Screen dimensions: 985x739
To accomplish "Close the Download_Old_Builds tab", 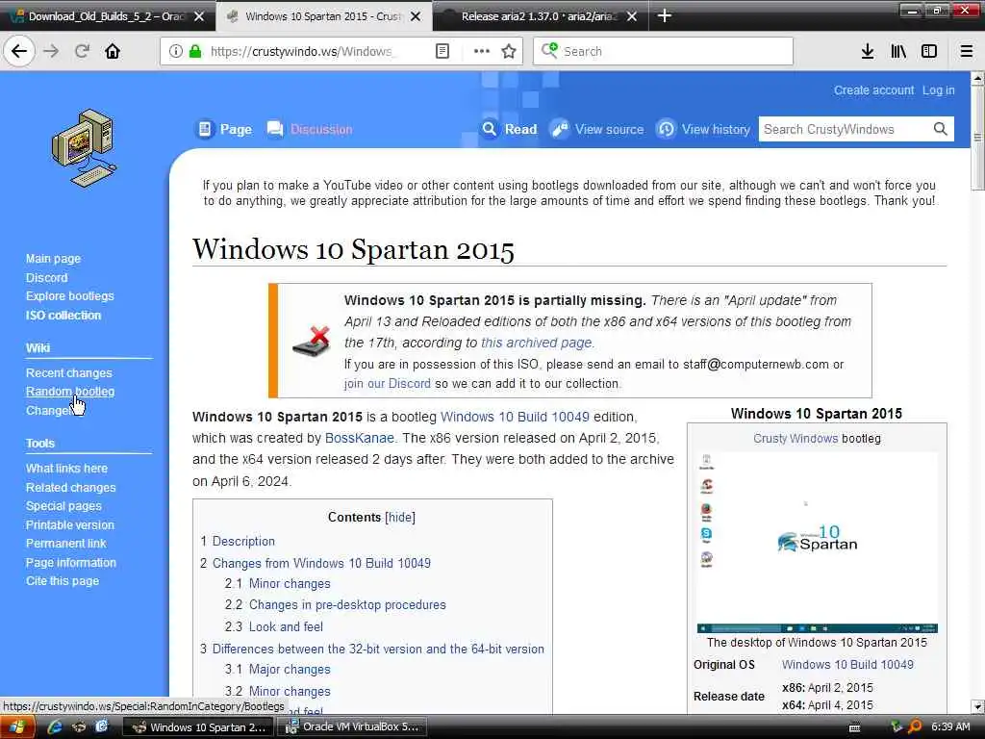I will (x=199, y=16).
